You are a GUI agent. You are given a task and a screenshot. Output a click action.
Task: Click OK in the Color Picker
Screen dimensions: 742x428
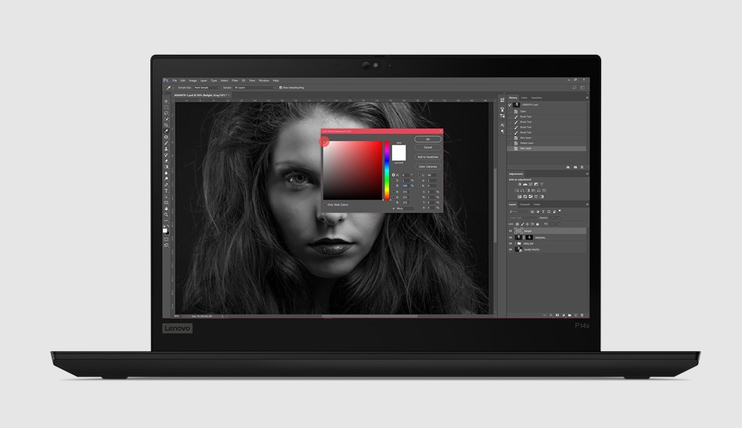pos(427,139)
